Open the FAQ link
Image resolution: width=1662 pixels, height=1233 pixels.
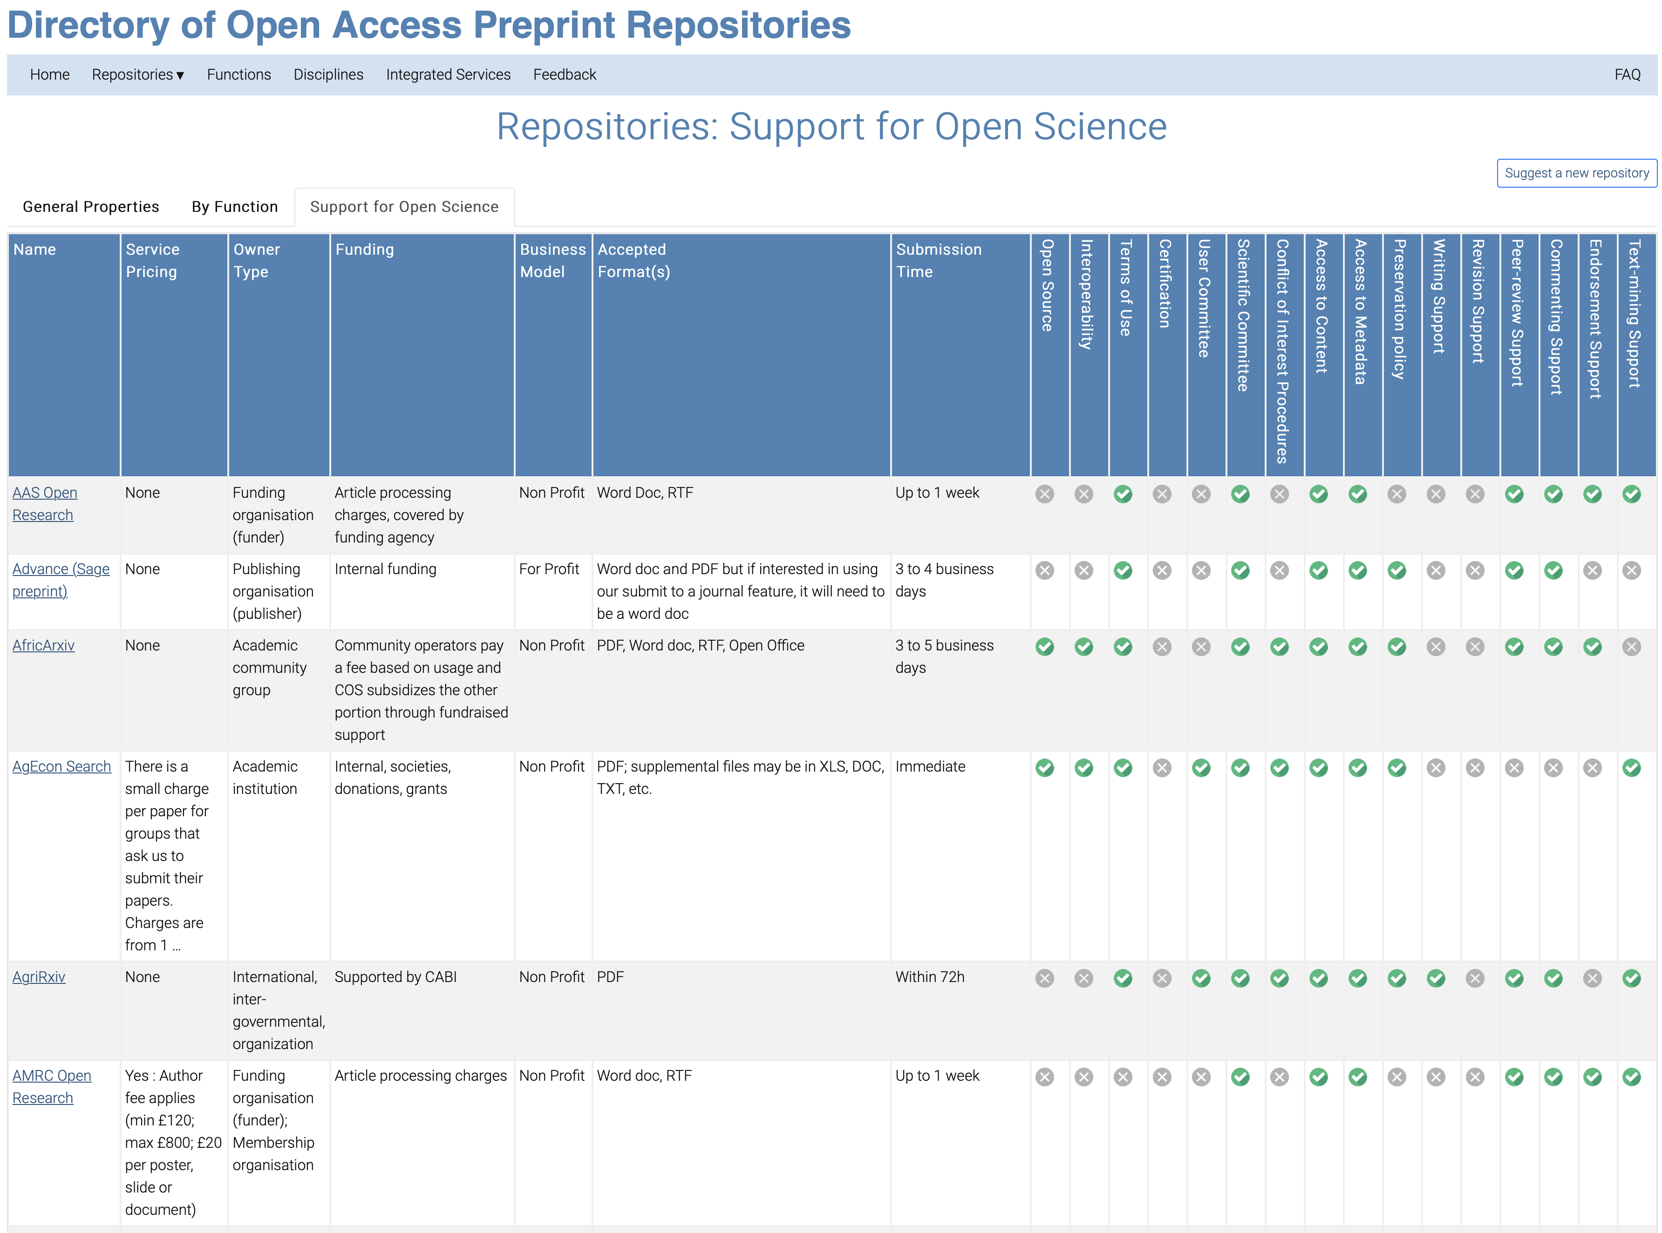tap(1627, 75)
